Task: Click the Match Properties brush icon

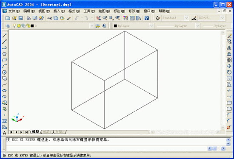Action: pyautogui.click(x=68, y=18)
